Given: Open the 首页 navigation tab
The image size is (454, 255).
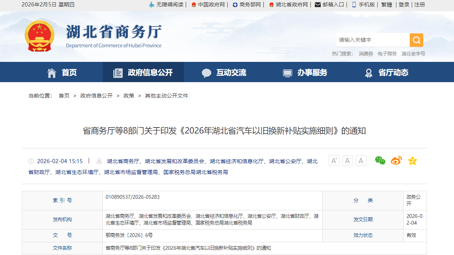Looking at the screenshot, I should tap(62, 72).
